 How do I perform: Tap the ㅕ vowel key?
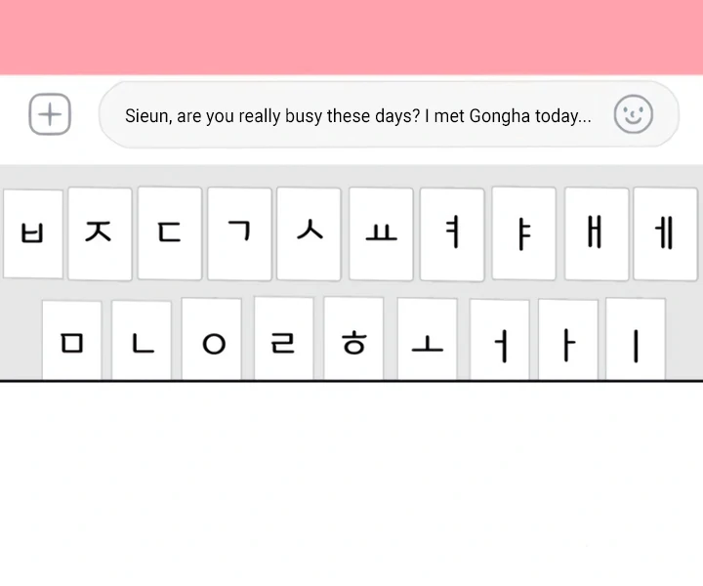(451, 234)
